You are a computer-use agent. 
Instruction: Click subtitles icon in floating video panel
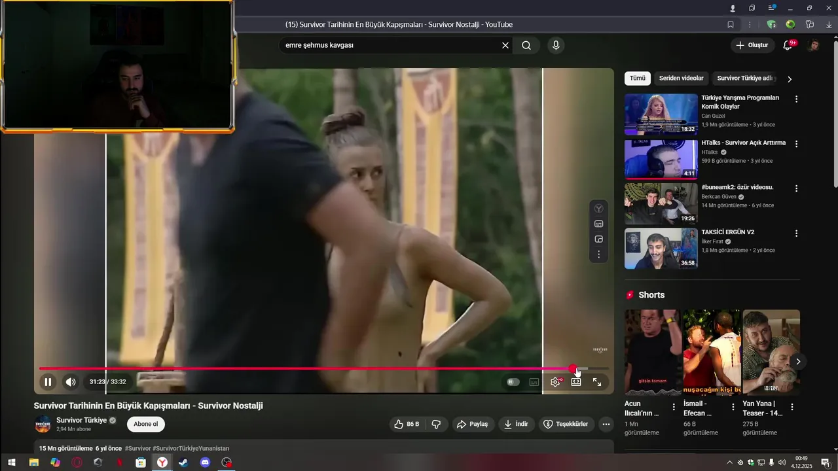pyautogui.click(x=598, y=224)
